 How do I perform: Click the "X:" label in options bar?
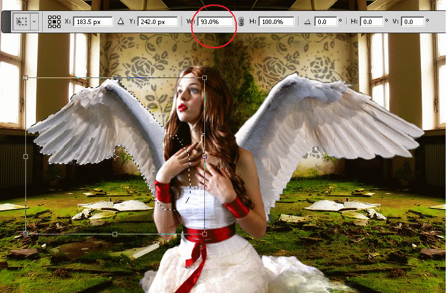coord(68,21)
